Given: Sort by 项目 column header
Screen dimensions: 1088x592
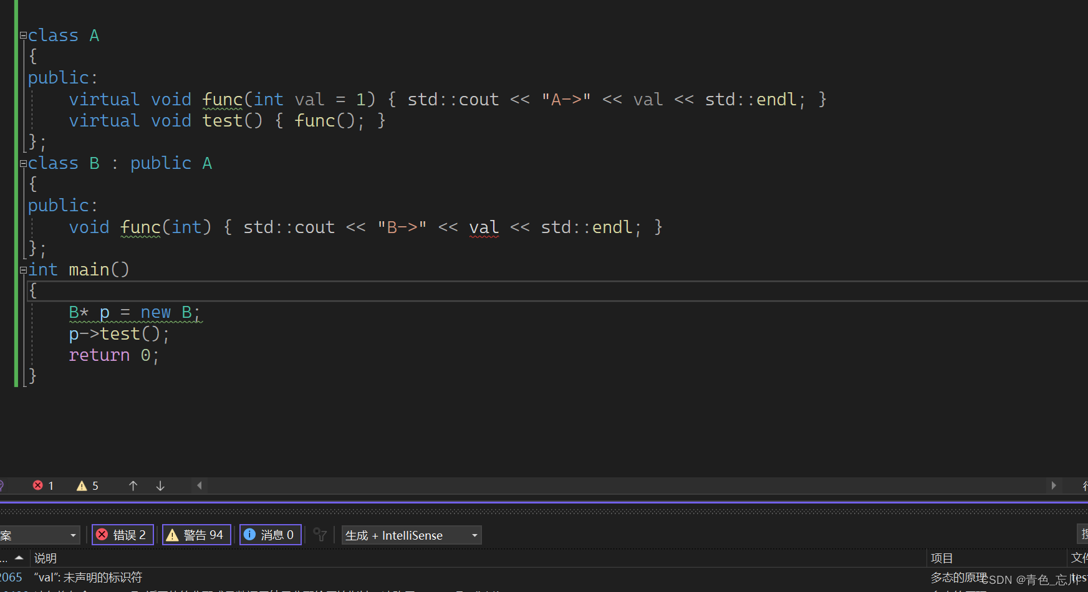Looking at the screenshot, I should click(941, 558).
